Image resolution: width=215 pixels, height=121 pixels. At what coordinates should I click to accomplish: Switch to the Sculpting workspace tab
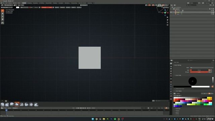pyautogui.click(x=35, y=3)
